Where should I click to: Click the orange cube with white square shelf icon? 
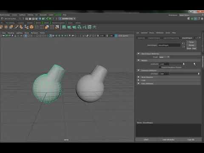(47, 27)
